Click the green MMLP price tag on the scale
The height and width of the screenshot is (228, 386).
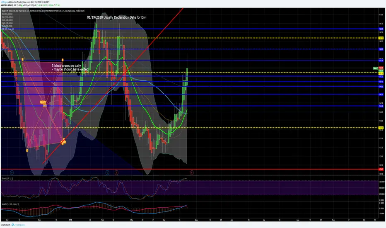click(x=375, y=68)
